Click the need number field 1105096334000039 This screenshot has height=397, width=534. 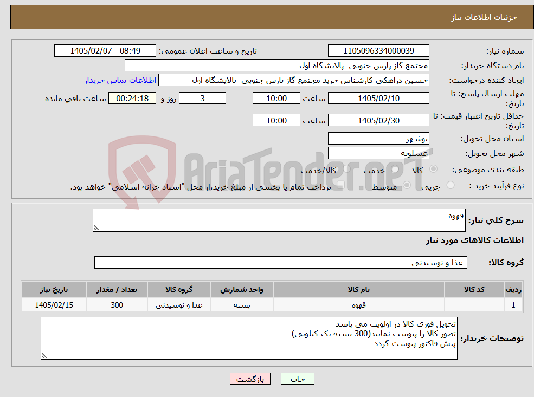point(378,51)
